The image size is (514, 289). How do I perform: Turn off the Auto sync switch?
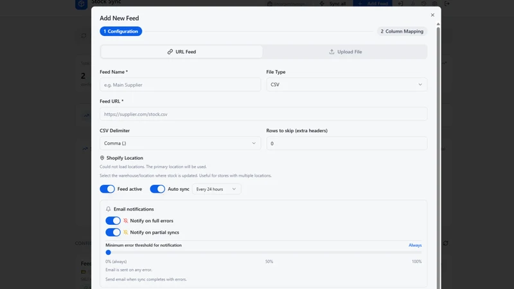point(157,189)
